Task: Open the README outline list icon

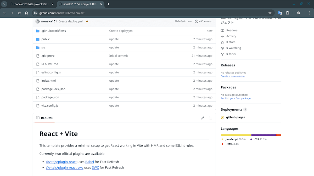Action: click(x=211, y=118)
